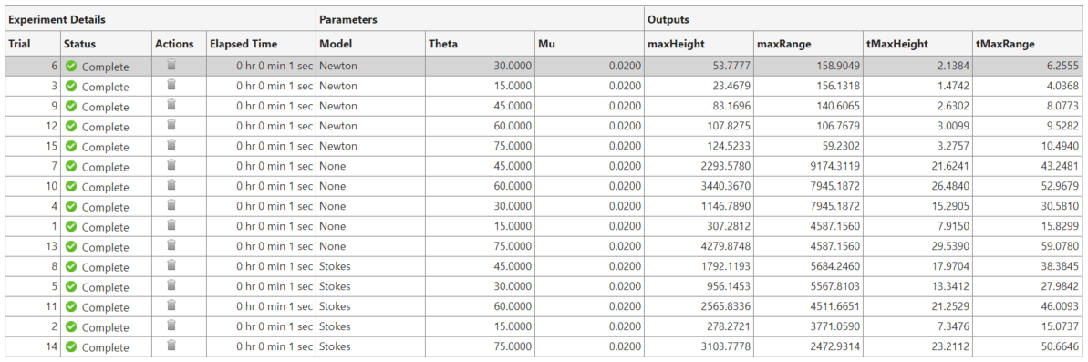Image resolution: width=1088 pixels, height=362 pixels.
Task: Select the row for trial 10
Action: [x=544, y=187]
